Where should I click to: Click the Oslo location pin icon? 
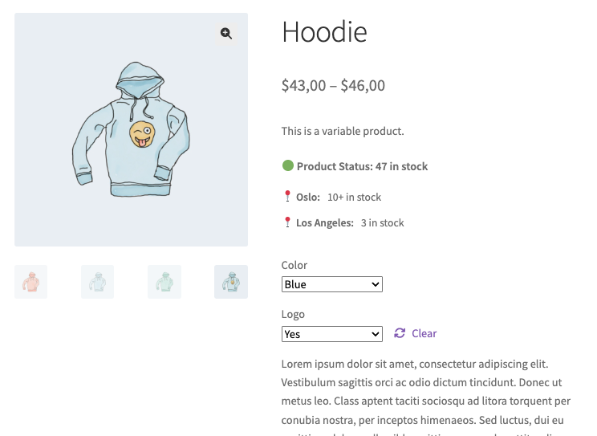(x=287, y=196)
